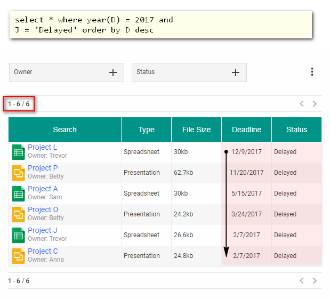
Task: Go to previous page in bottom pager
Action: (x=302, y=281)
